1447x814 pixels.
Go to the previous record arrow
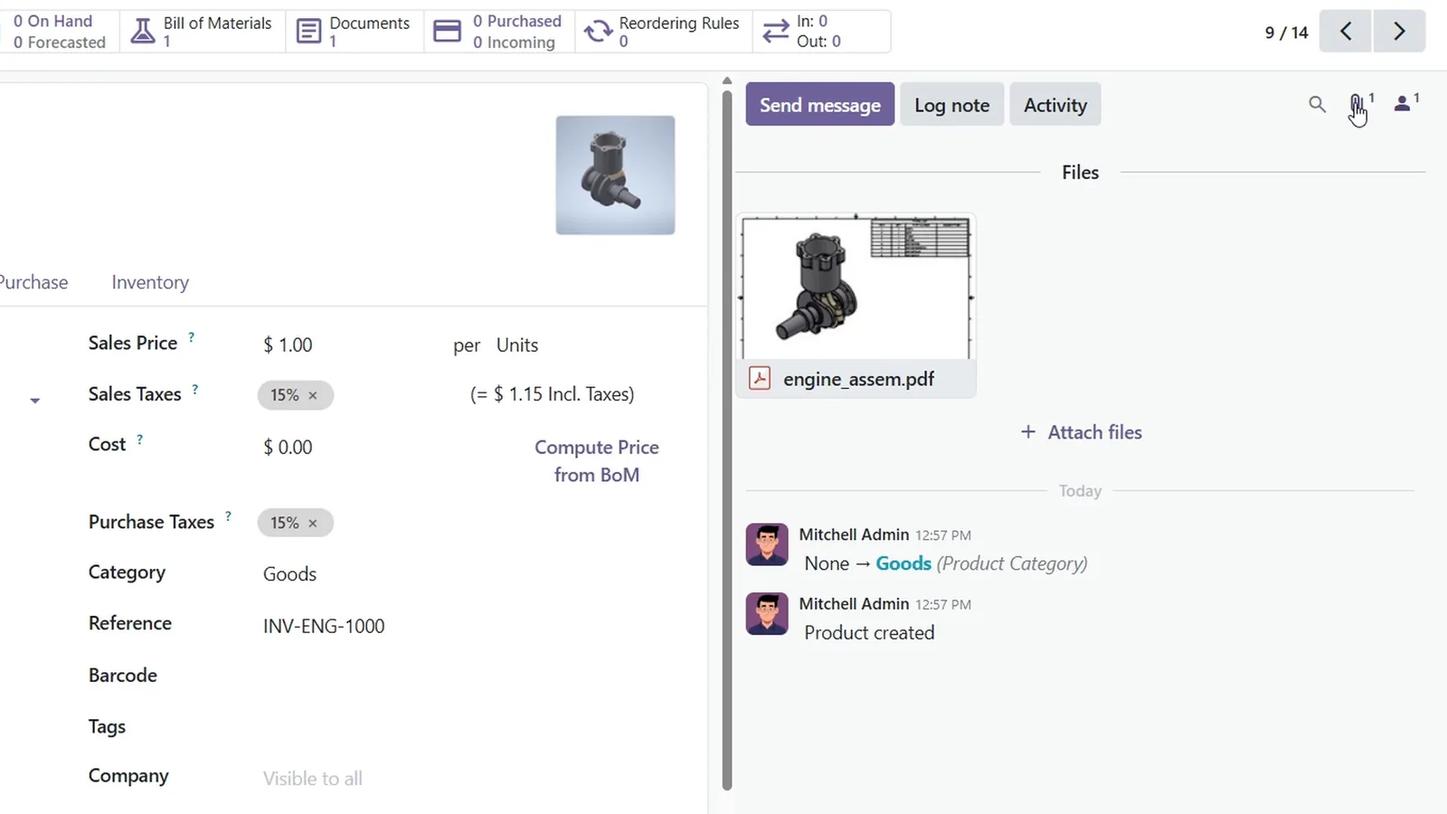click(x=1346, y=32)
